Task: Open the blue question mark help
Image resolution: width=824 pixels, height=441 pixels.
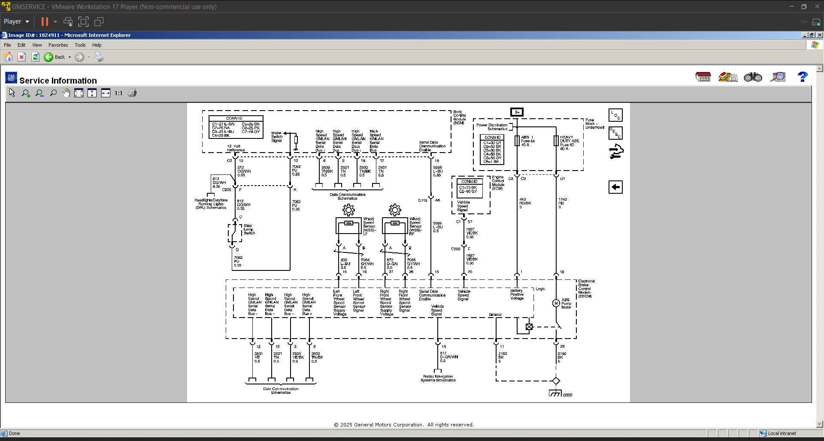Action: coord(802,77)
